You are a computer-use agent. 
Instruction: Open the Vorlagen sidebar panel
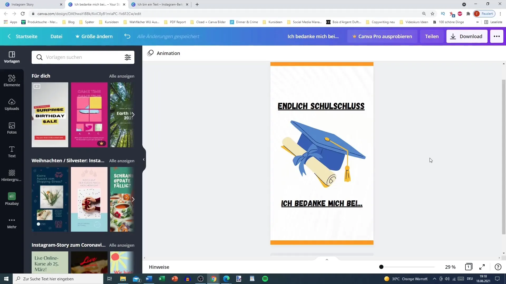pyautogui.click(x=12, y=57)
